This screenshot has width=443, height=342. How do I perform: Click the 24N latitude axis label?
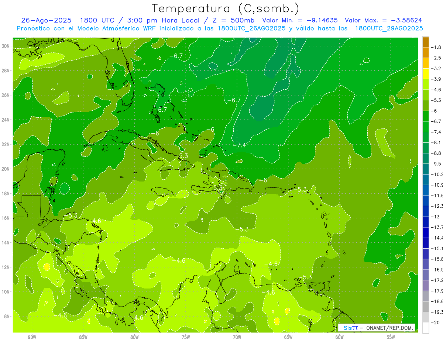point(6,120)
